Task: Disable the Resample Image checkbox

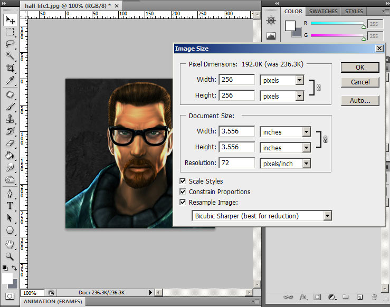Action: 183,203
